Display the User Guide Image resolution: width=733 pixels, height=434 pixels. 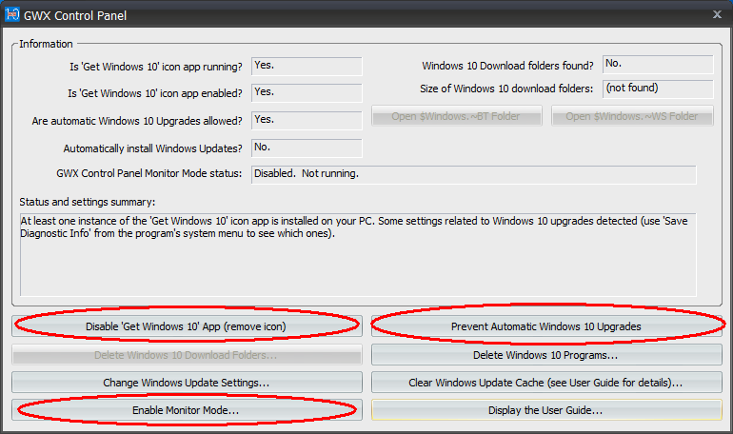tap(545, 410)
